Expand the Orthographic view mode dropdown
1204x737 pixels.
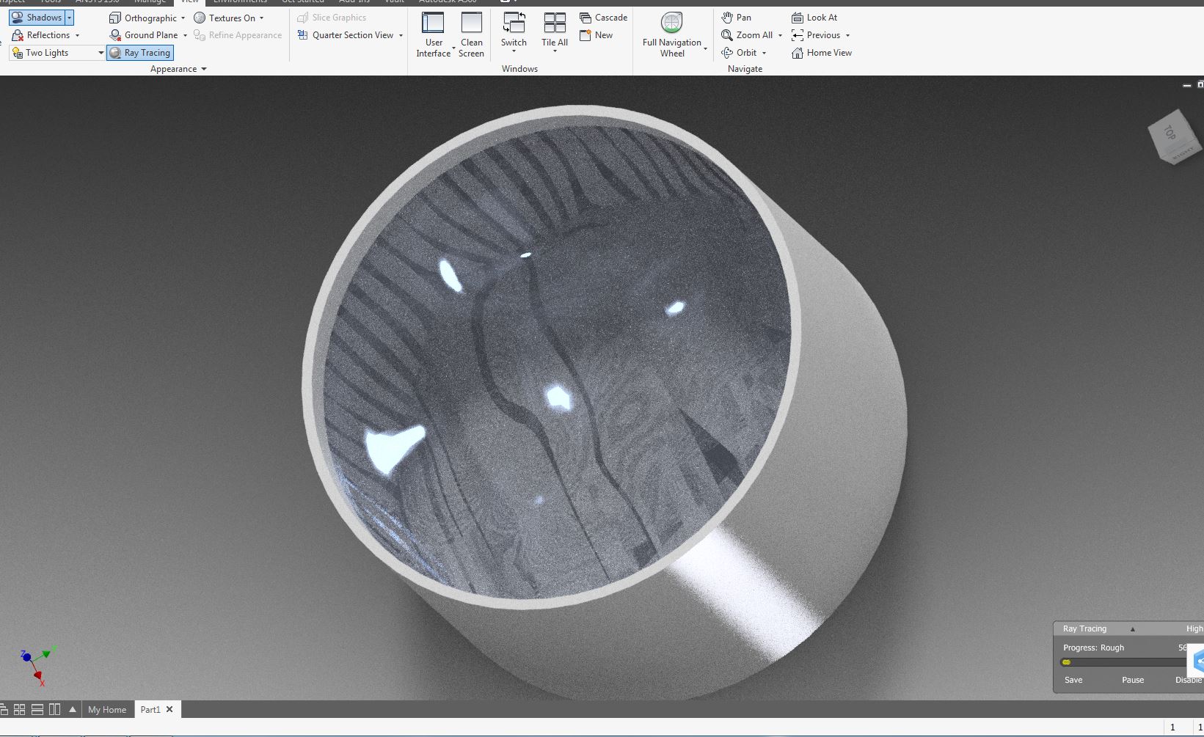[183, 18]
